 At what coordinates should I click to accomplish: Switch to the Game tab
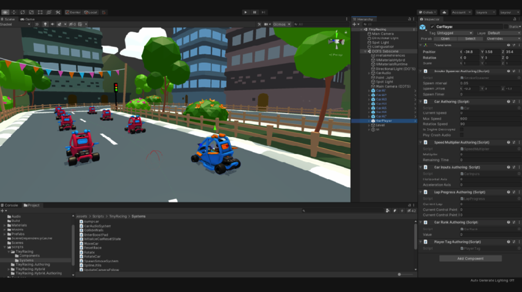[27, 20]
